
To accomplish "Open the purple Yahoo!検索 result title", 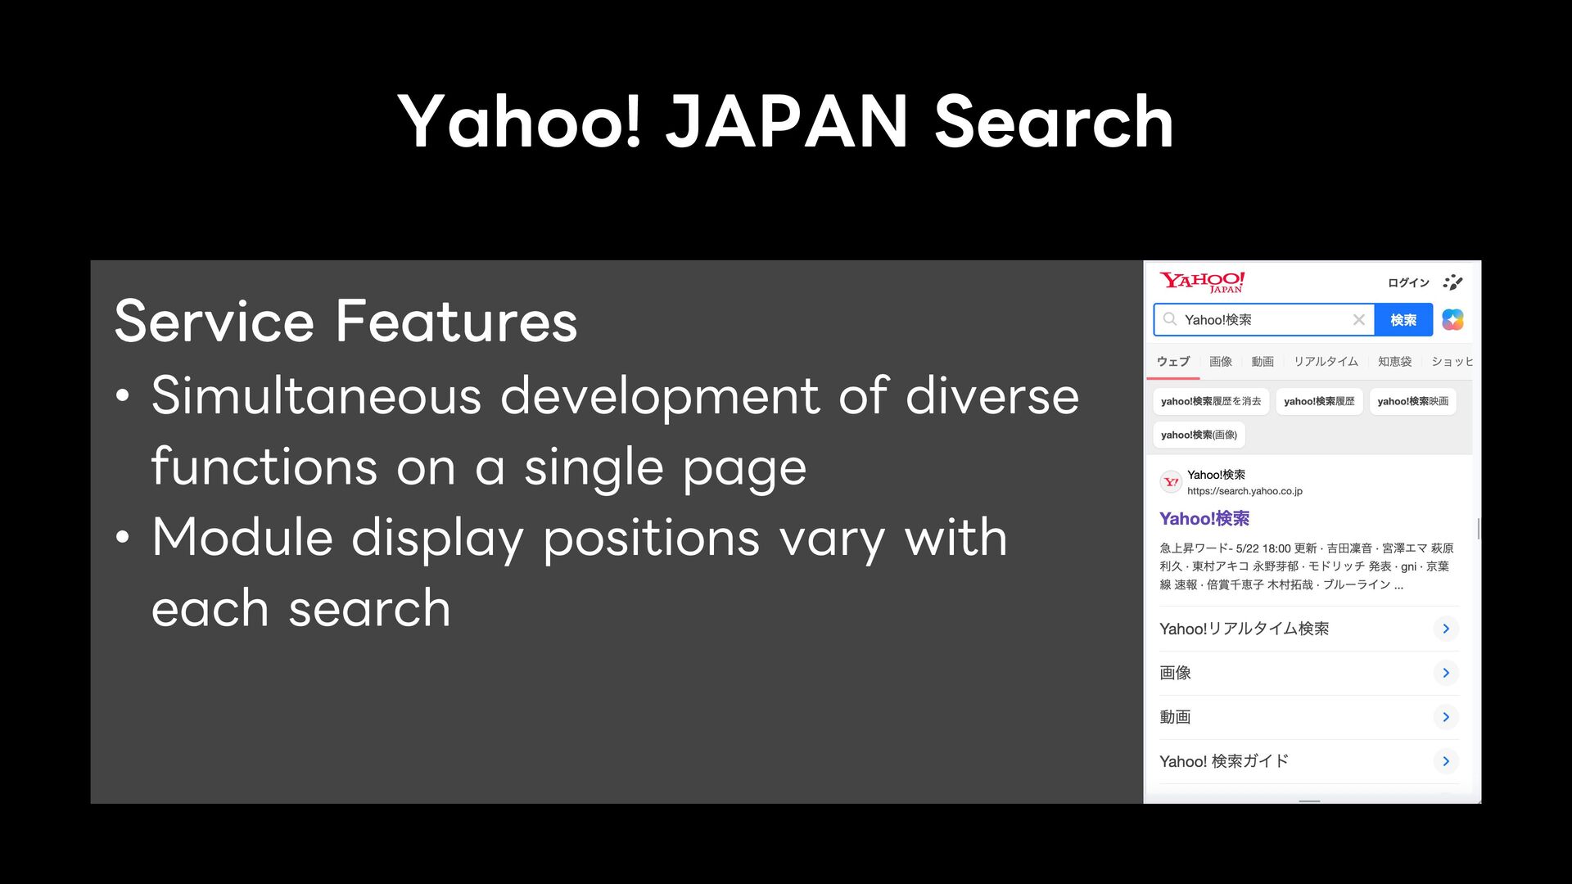I will pos(1204,518).
